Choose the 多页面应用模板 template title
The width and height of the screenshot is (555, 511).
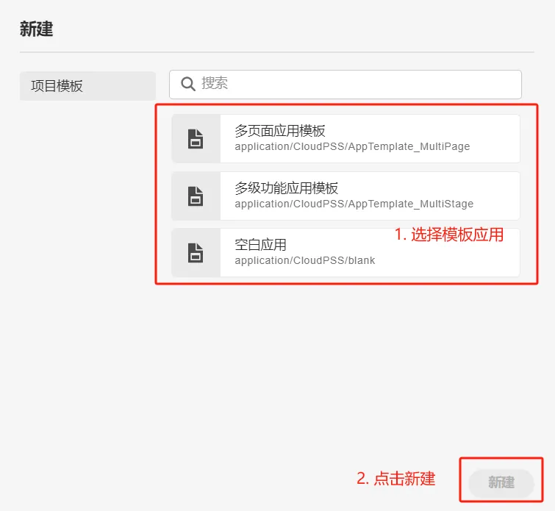click(280, 131)
